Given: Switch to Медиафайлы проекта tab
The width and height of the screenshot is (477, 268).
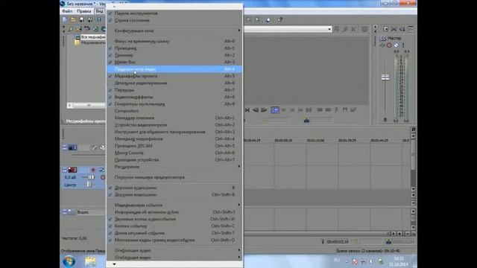Looking at the screenshot, I should pyautogui.click(x=86, y=121).
